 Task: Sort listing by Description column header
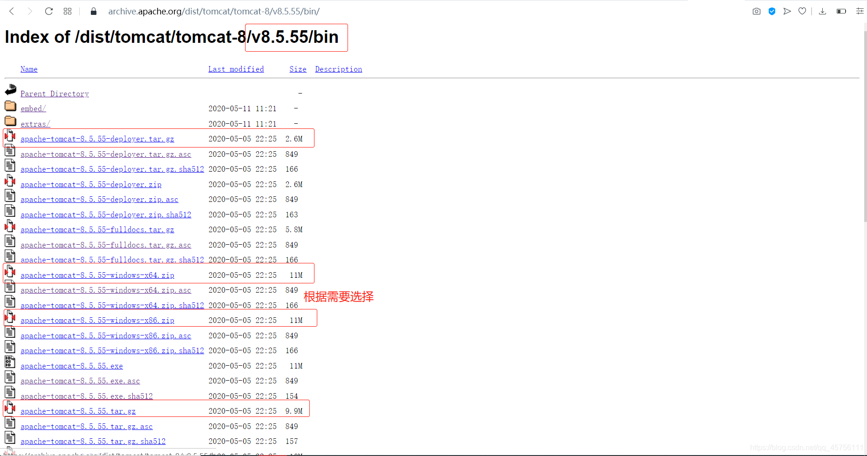(339, 69)
